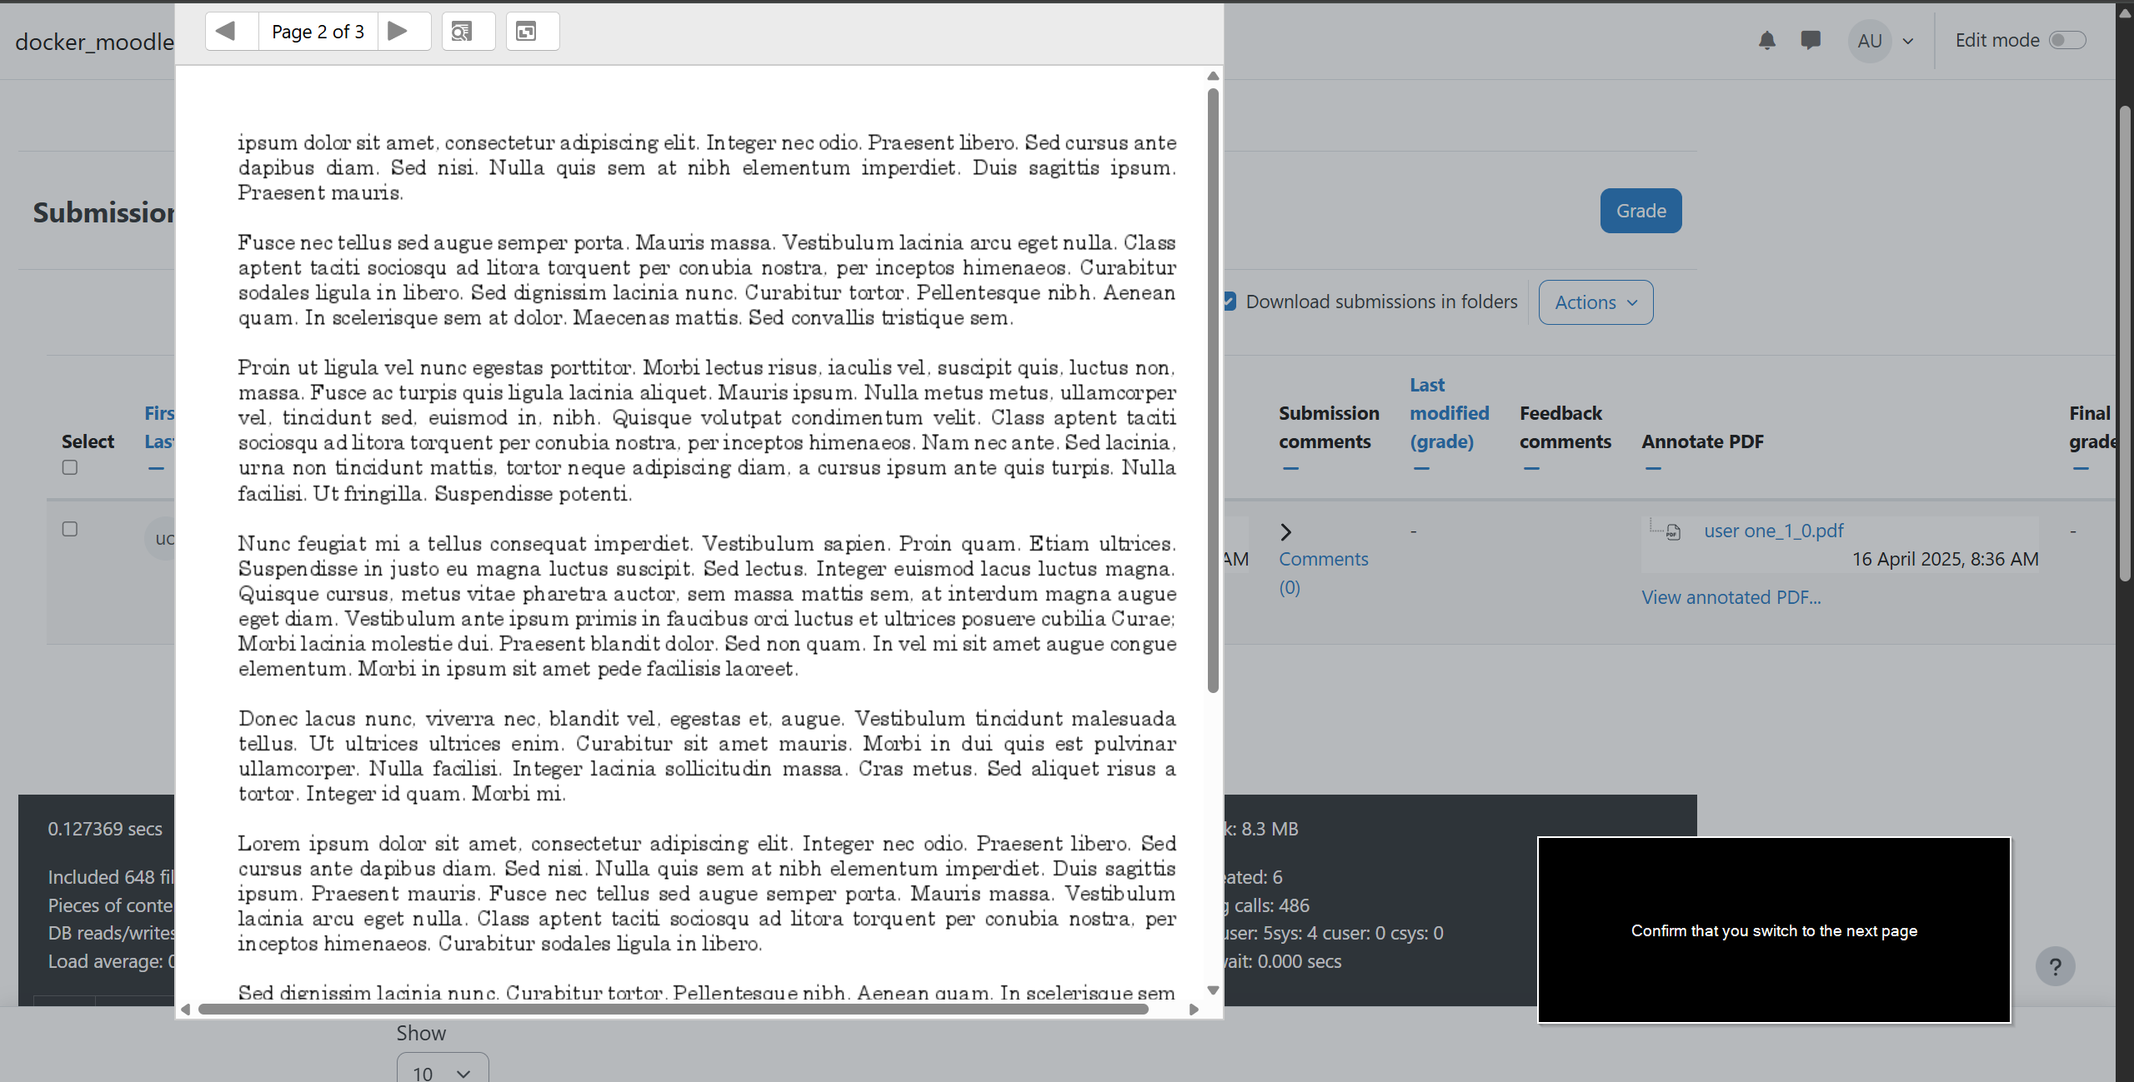The image size is (2134, 1082).
Task: Open the messaging drawer icon
Action: point(1811,40)
